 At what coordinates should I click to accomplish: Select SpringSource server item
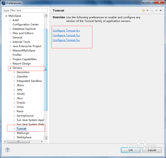pos(25,115)
